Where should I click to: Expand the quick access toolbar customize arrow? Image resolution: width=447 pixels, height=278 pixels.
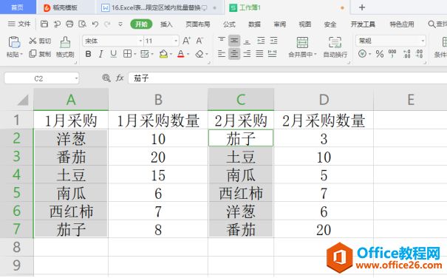(x=120, y=24)
